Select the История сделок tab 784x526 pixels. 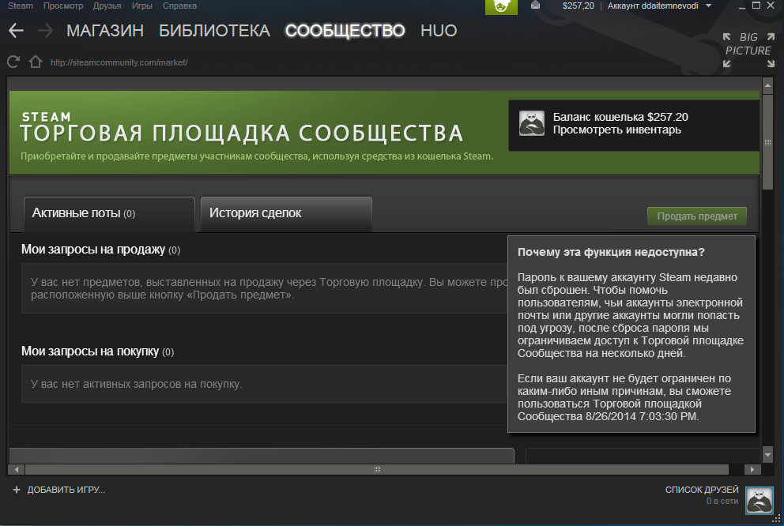click(x=286, y=214)
